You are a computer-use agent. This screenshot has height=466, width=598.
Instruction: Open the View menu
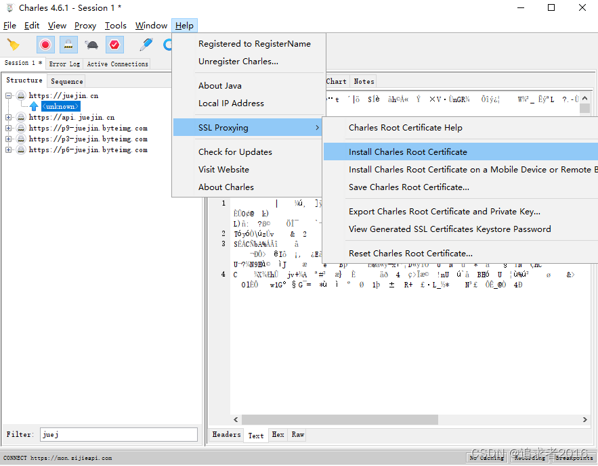57,26
